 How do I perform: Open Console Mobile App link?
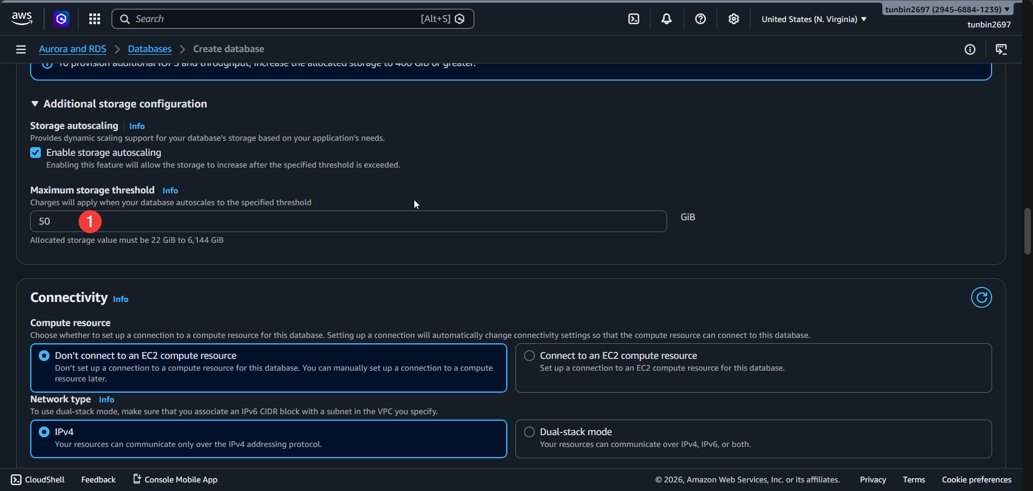[x=181, y=479]
